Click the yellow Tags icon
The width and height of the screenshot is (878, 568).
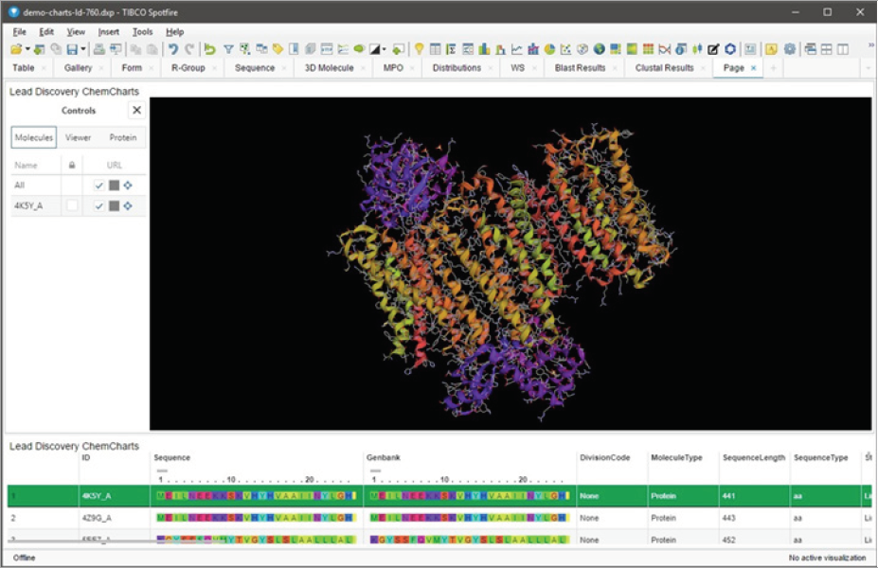click(278, 49)
